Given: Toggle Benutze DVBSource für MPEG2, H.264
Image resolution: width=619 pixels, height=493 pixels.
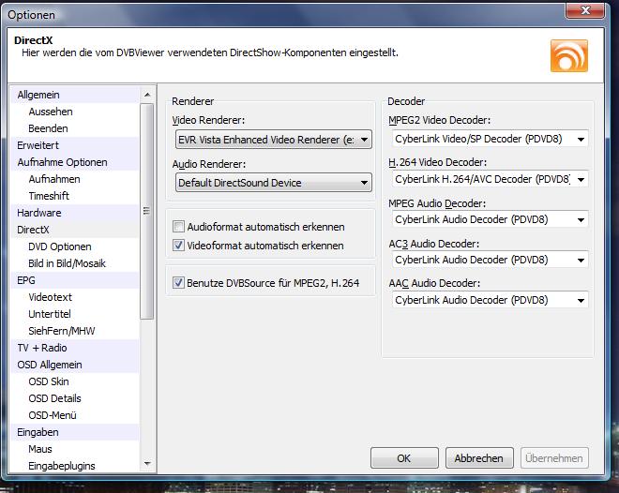Looking at the screenshot, I should (178, 283).
